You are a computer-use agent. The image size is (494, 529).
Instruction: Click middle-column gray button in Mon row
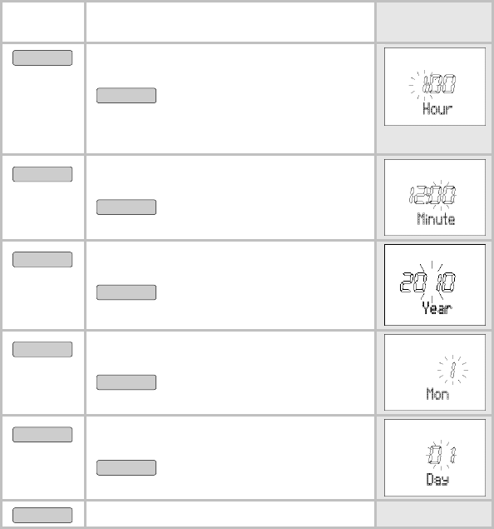(126, 382)
